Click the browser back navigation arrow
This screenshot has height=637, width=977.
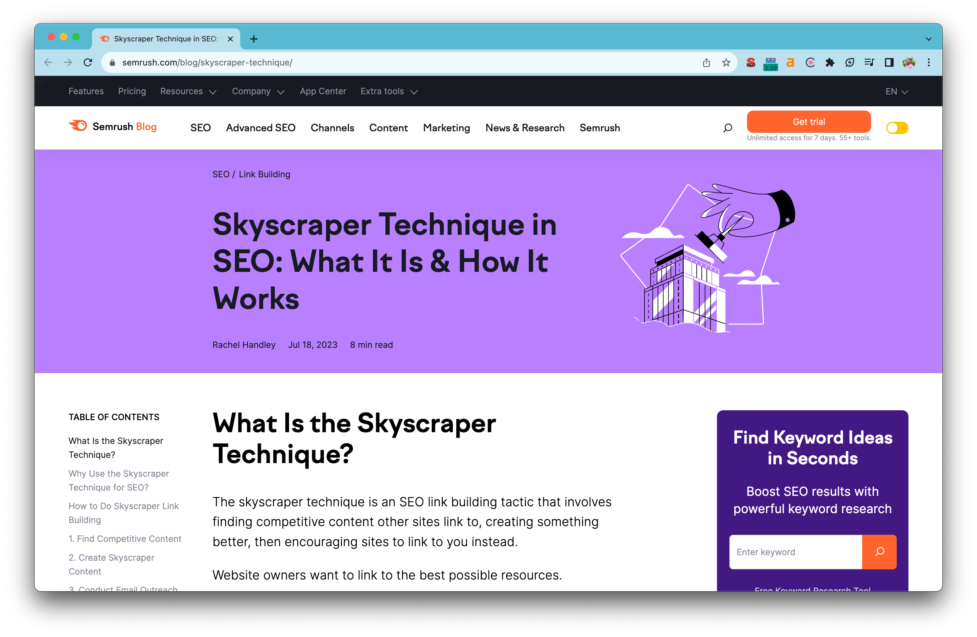point(47,62)
